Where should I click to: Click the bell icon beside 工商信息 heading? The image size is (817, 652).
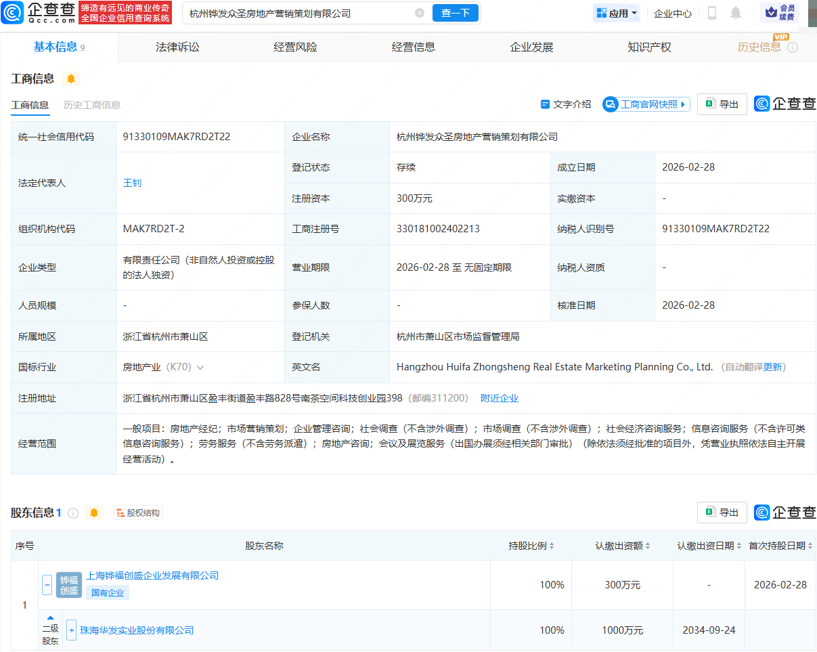(x=70, y=79)
